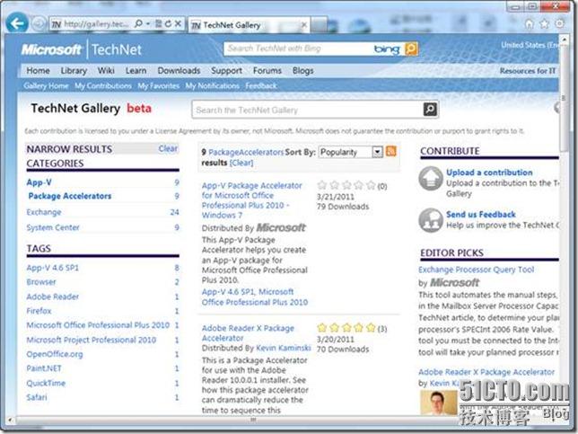Screen dimensions: 578x434
Task: Switch to the TechNet Gallery tab
Action: click(x=250, y=25)
